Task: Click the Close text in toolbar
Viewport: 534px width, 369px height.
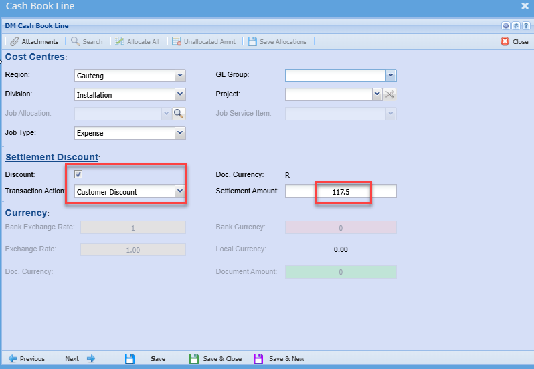Action: 521,41
